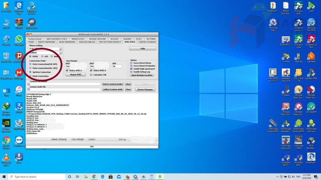Viewport: 321px width, 180px height.
Task: Open the SigmaKey desktop icon
Action: click(x=311, y=57)
